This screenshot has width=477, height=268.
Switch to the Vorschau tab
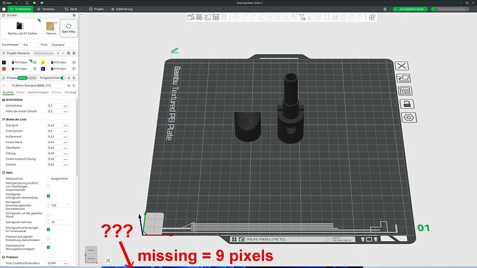tap(46, 9)
